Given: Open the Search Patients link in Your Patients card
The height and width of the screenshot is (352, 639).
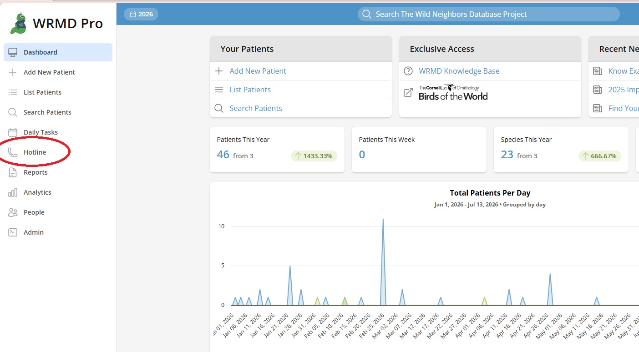Looking at the screenshot, I should [256, 108].
